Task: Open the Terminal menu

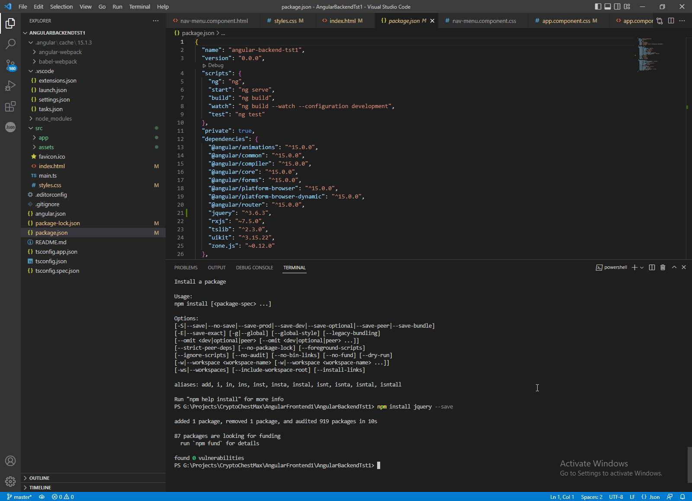Action: pos(139,6)
